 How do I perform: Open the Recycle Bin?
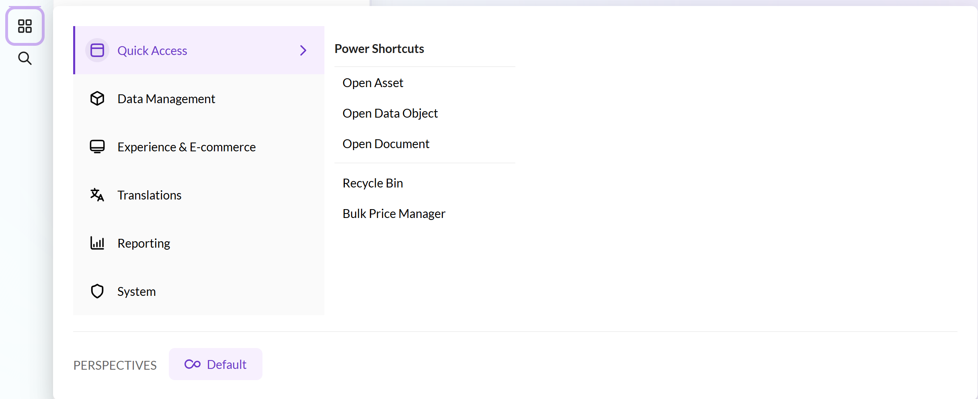[373, 183]
